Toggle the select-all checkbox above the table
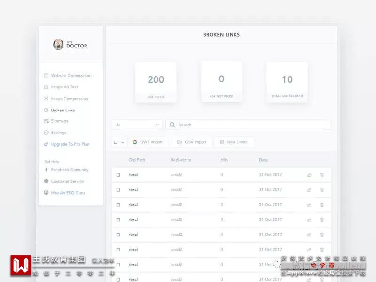The image size is (376, 282). click(116, 142)
